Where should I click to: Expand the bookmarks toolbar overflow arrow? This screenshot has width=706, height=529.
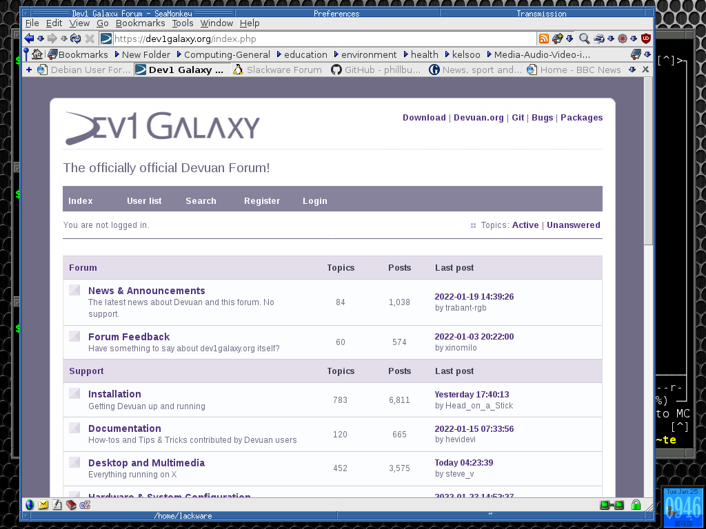[647, 54]
